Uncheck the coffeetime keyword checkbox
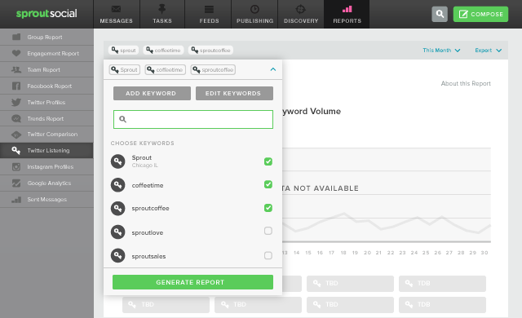Image resolution: width=522 pixels, height=318 pixels. pyautogui.click(x=268, y=184)
